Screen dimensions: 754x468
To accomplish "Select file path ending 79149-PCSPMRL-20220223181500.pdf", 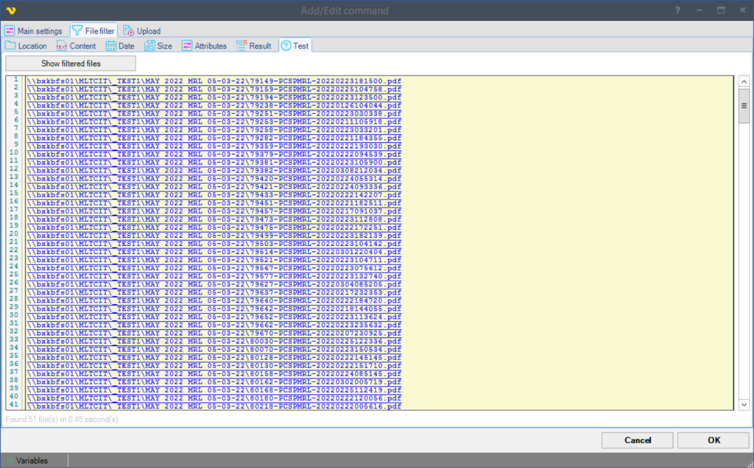I will click(214, 81).
